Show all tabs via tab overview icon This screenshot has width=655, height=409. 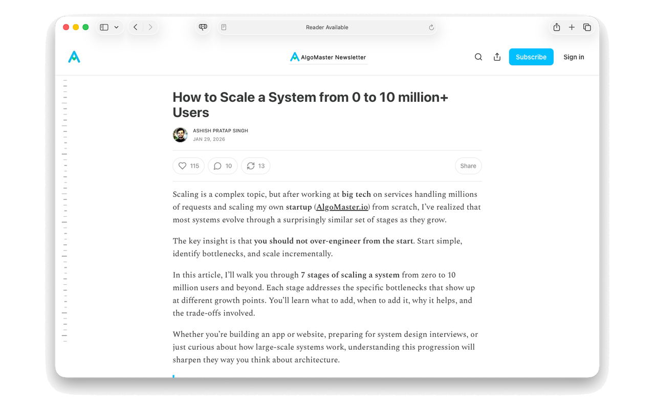587,27
